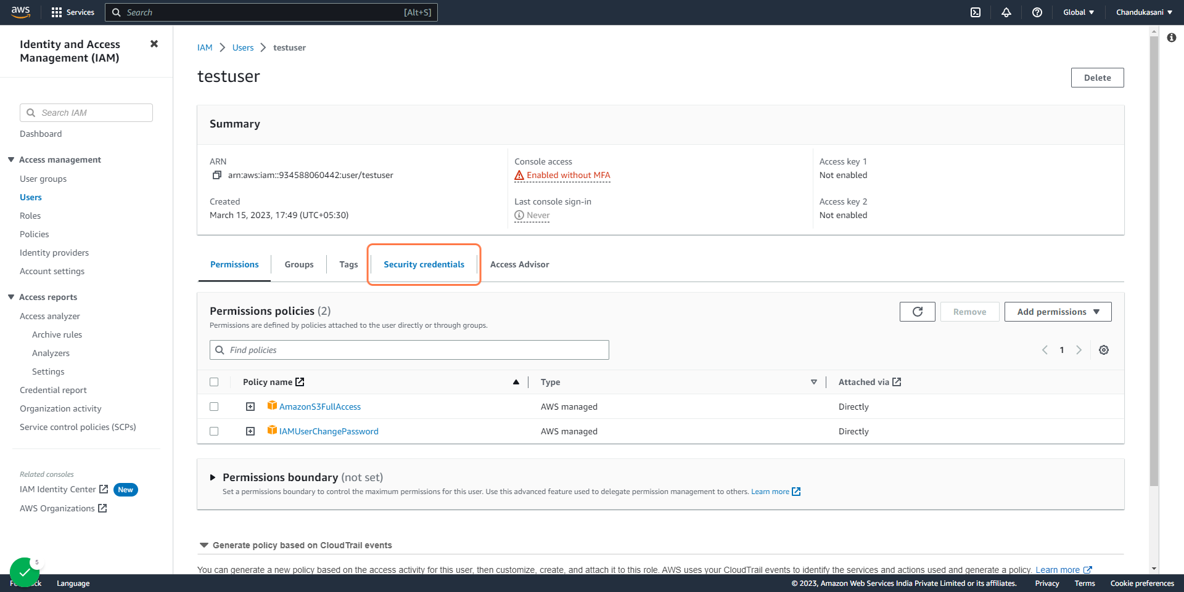This screenshot has width=1184, height=592.
Task: Launch the CloudShell terminal icon
Action: point(976,12)
